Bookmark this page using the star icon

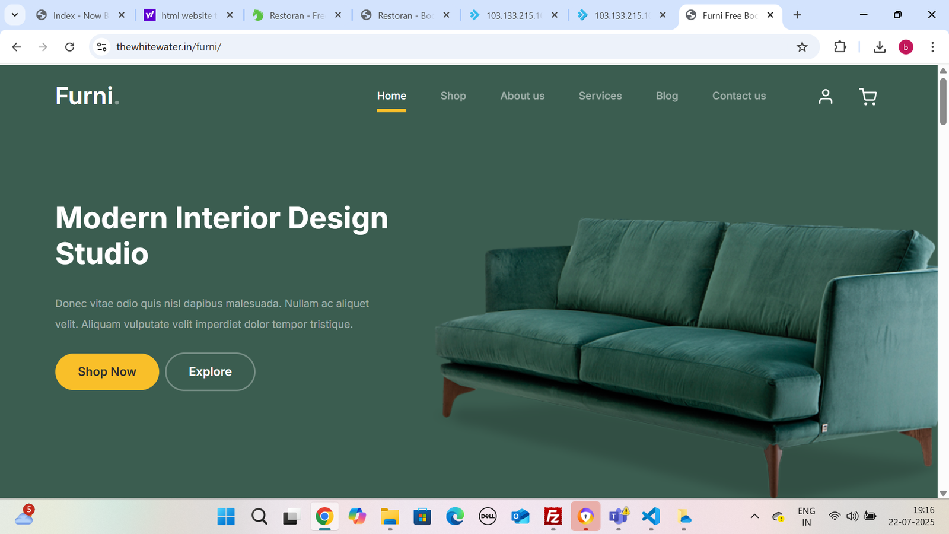tap(802, 47)
